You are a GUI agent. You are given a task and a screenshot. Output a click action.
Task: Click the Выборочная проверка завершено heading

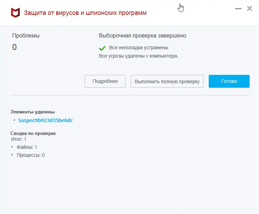tap(143, 35)
